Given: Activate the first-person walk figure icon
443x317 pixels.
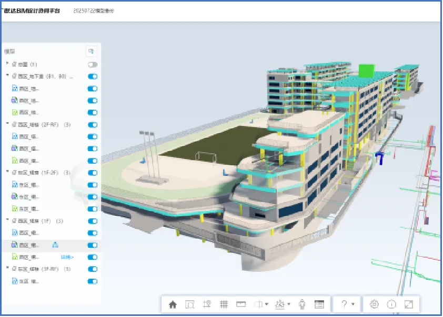Looking at the screenshot, I should pos(302,304).
